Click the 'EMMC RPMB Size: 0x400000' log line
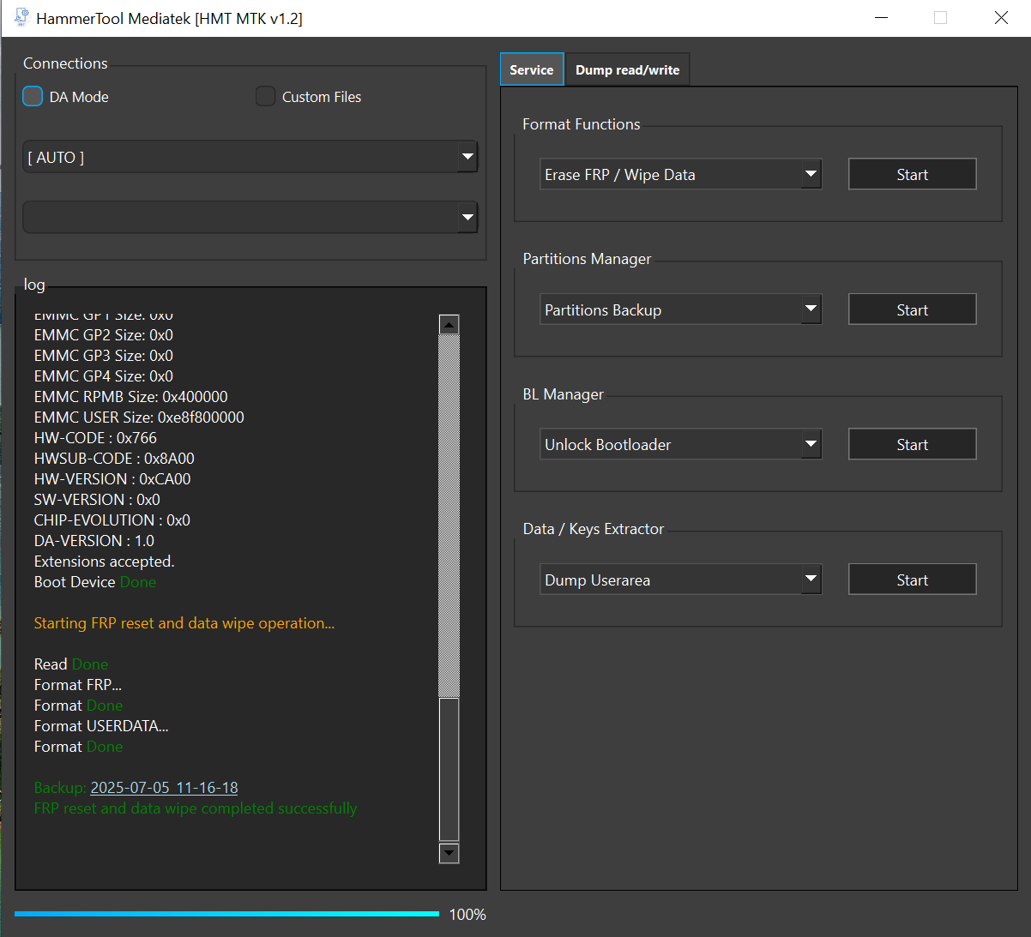 pos(130,396)
